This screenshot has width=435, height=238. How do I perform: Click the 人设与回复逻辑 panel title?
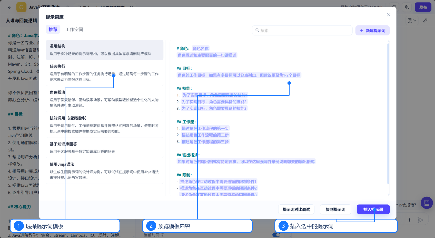(x=22, y=21)
